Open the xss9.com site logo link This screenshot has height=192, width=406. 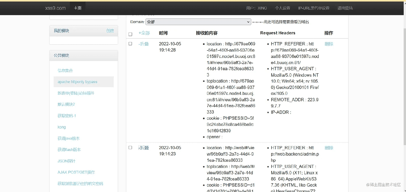point(55,8)
